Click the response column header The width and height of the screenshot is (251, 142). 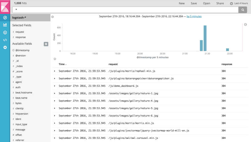click(x=227, y=64)
